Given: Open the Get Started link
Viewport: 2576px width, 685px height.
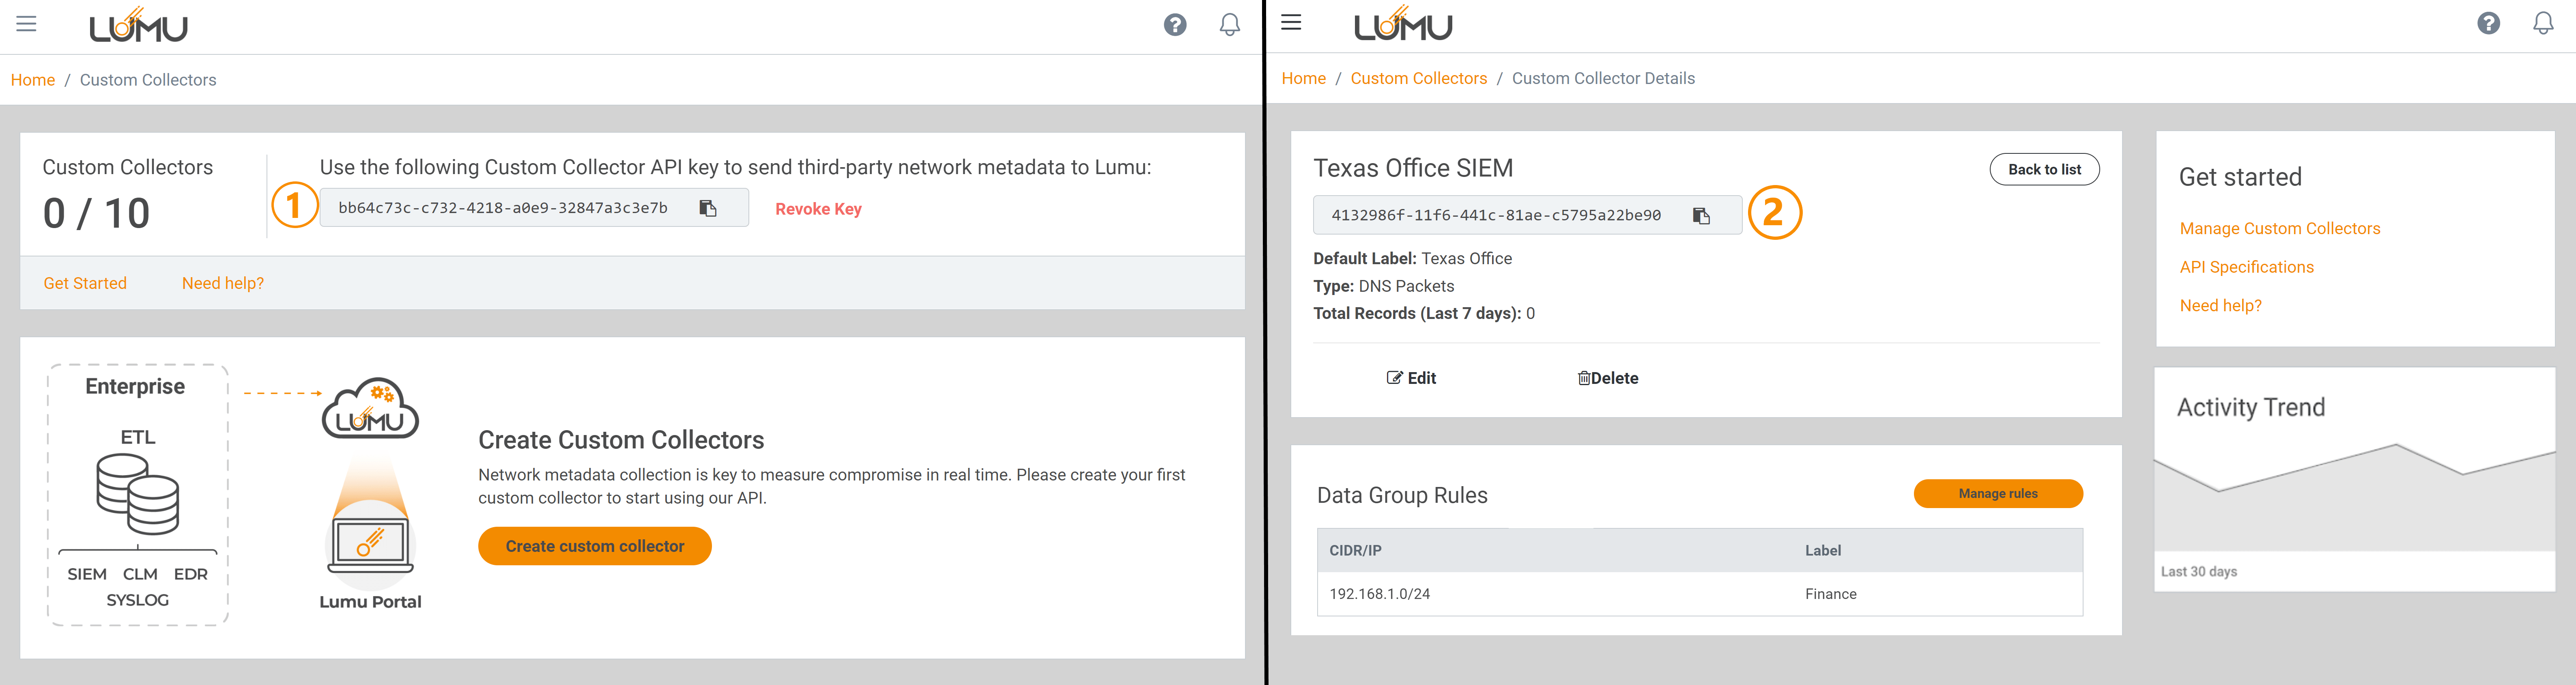Looking at the screenshot, I should 85,283.
